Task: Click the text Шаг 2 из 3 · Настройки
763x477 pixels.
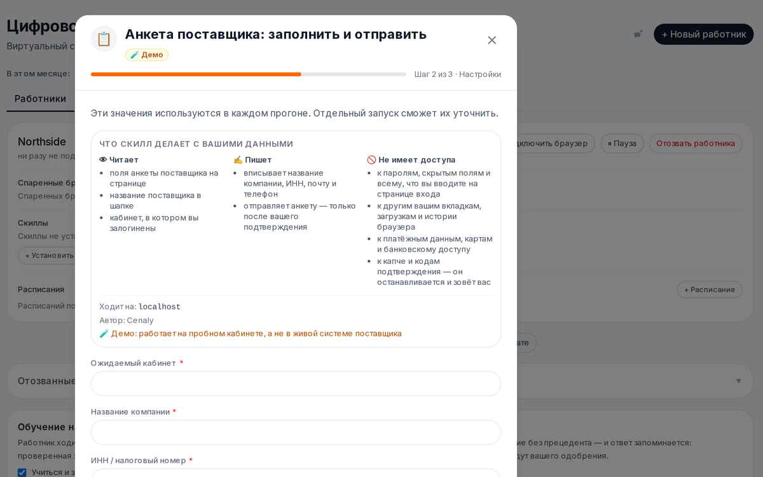Action: (458, 74)
